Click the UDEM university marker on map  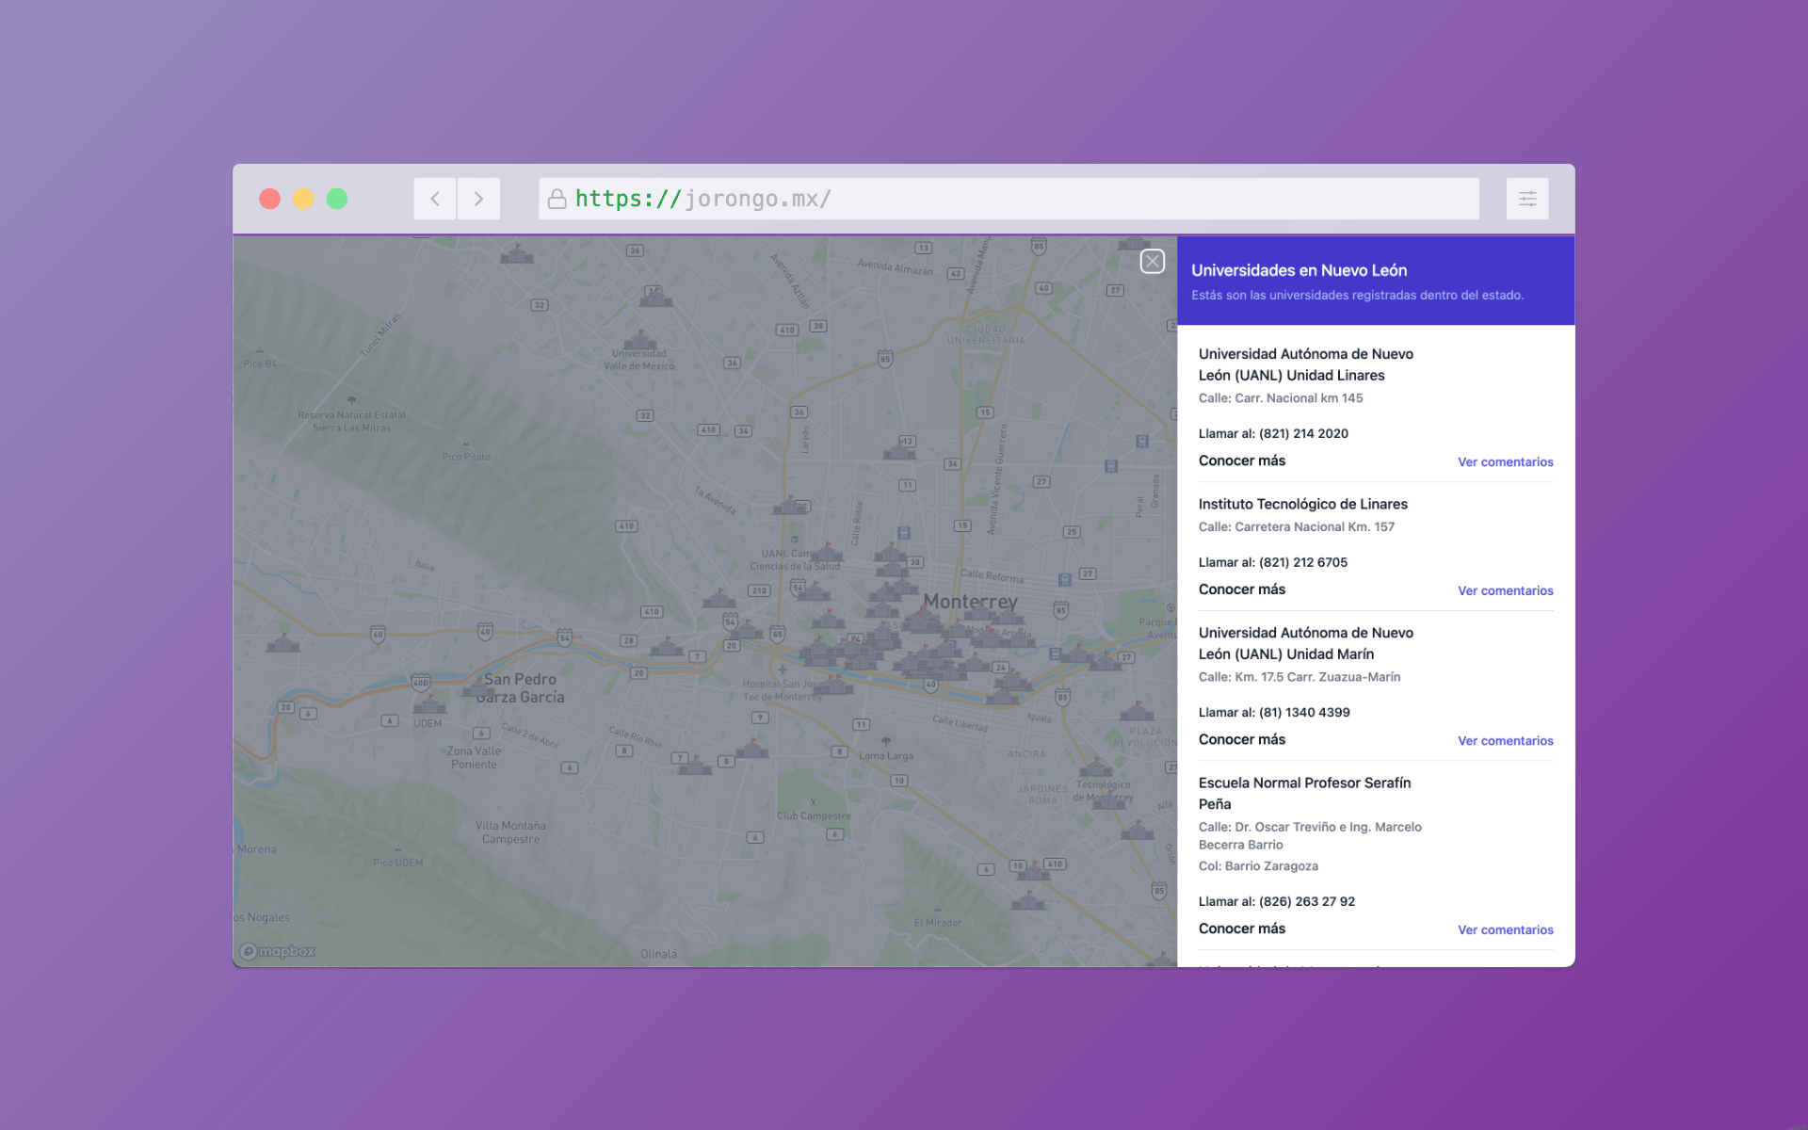pos(430,705)
